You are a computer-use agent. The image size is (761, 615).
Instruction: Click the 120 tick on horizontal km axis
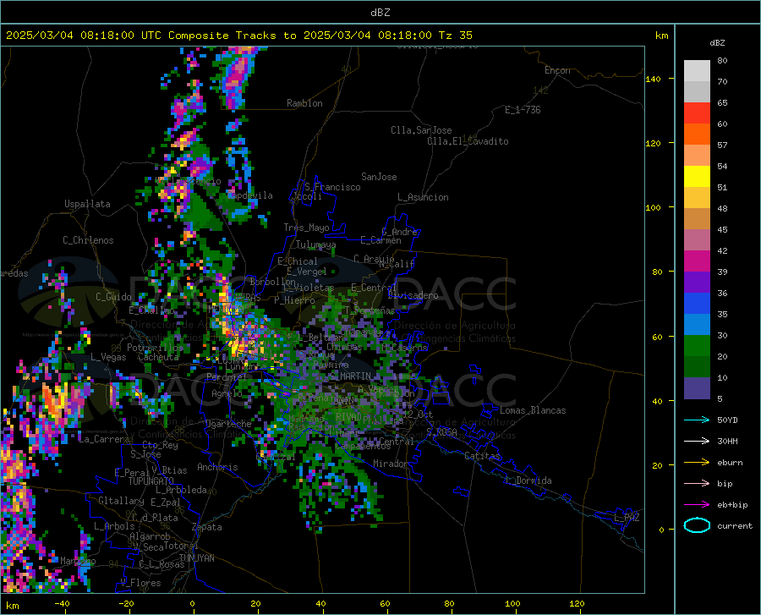pyautogui.click(x=577, y=604)
